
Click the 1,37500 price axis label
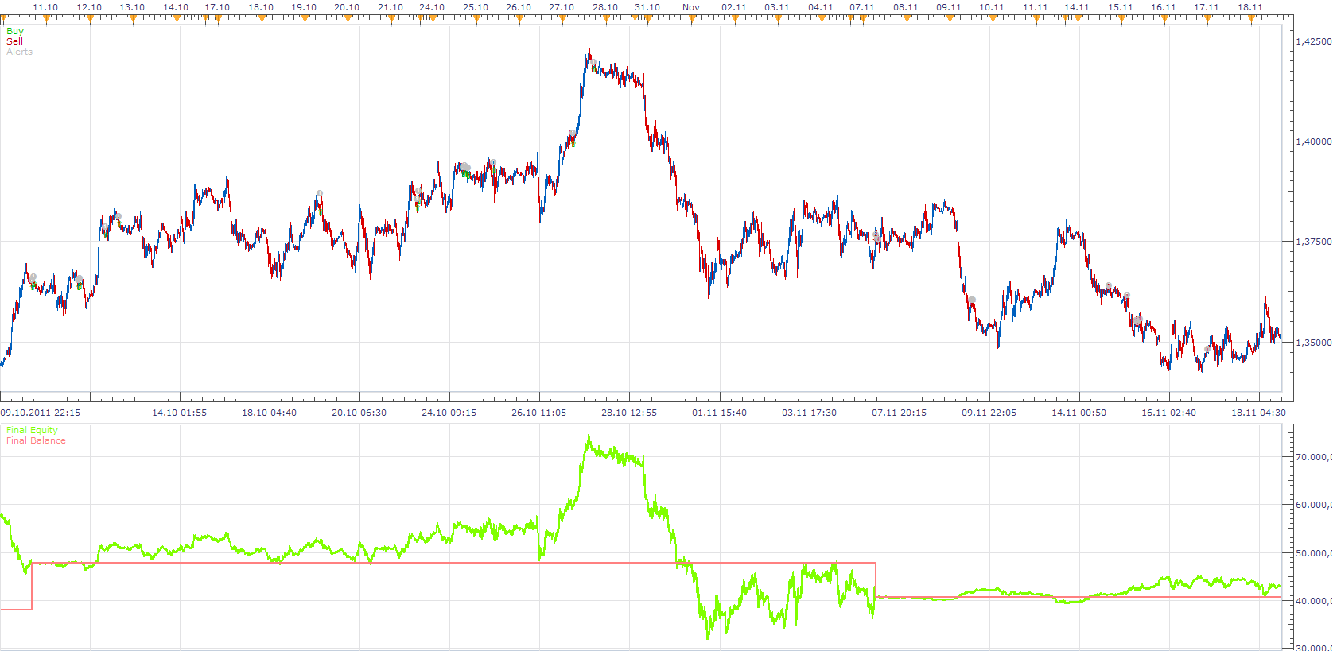(1314, 242)
